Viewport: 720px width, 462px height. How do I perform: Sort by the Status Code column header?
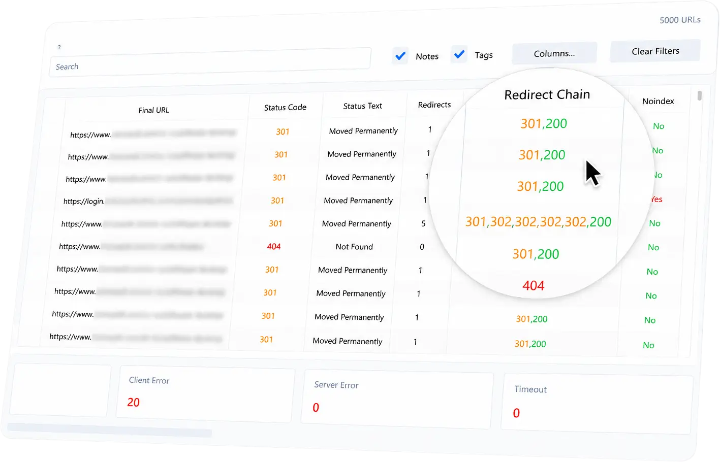coord(285,107)
